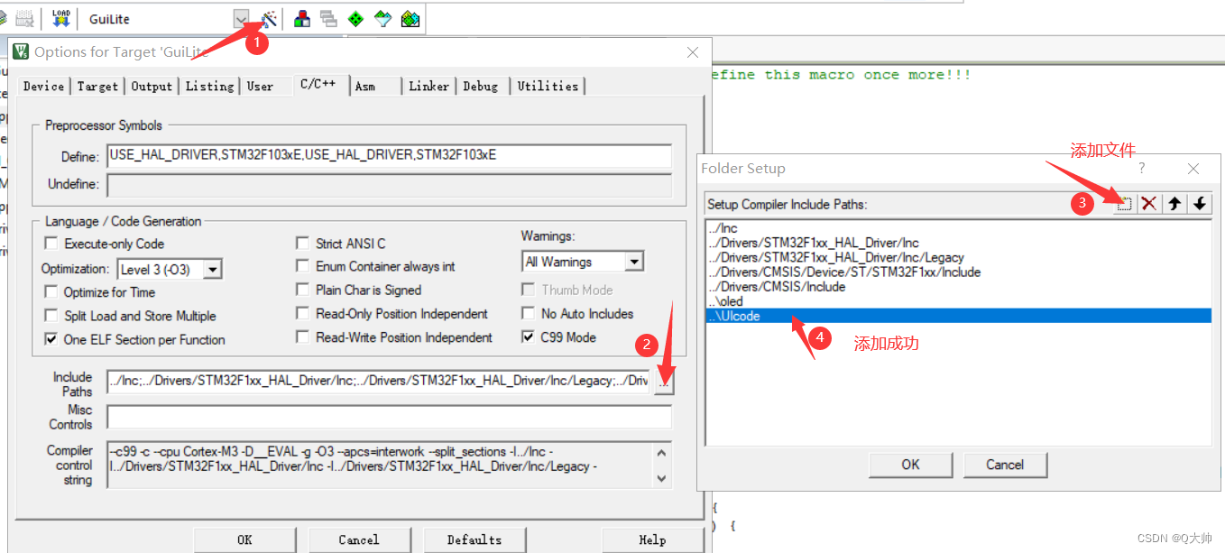The height and width of the screenshot is (553, 1225).
Task: Open the Debug tab
Action: coord(482,86)
